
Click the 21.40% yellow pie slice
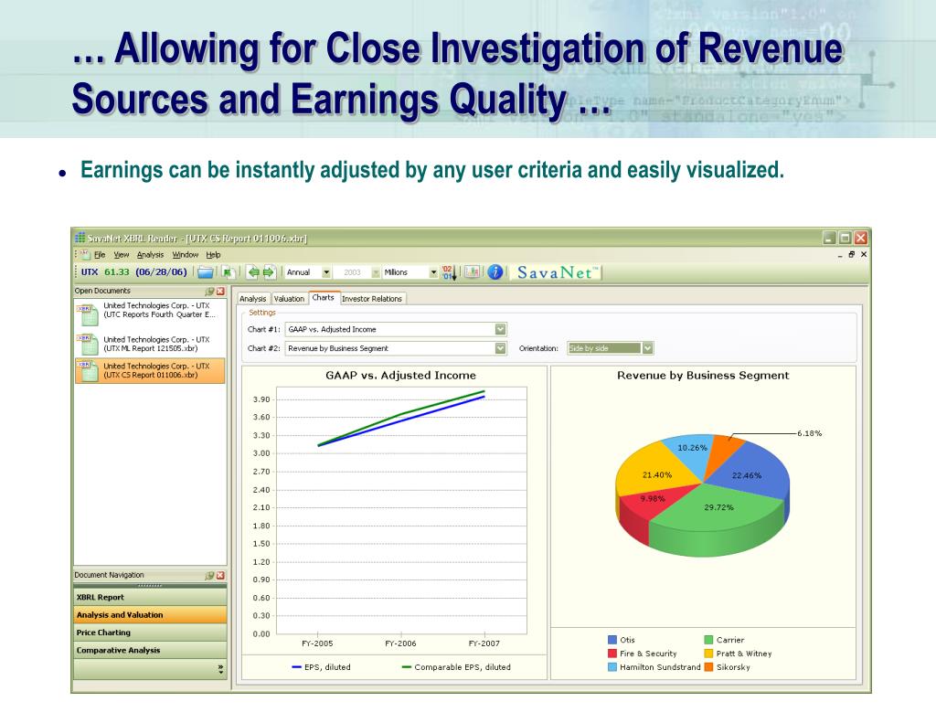click(x=656, y=474)
